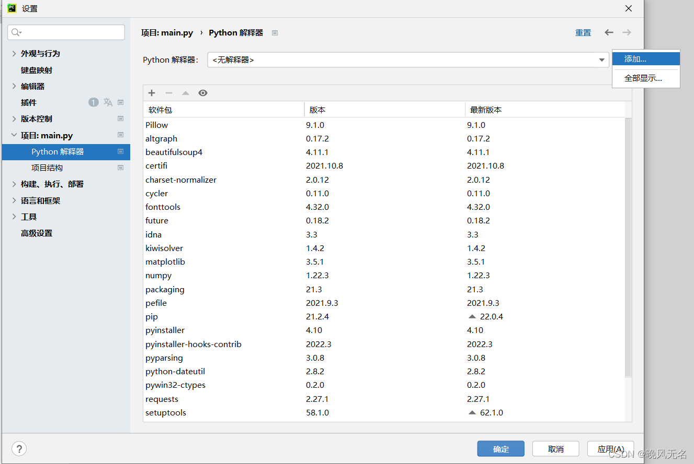694x464 pixels.
Task: Click the help question mark icon
Action: pos(19,448)
